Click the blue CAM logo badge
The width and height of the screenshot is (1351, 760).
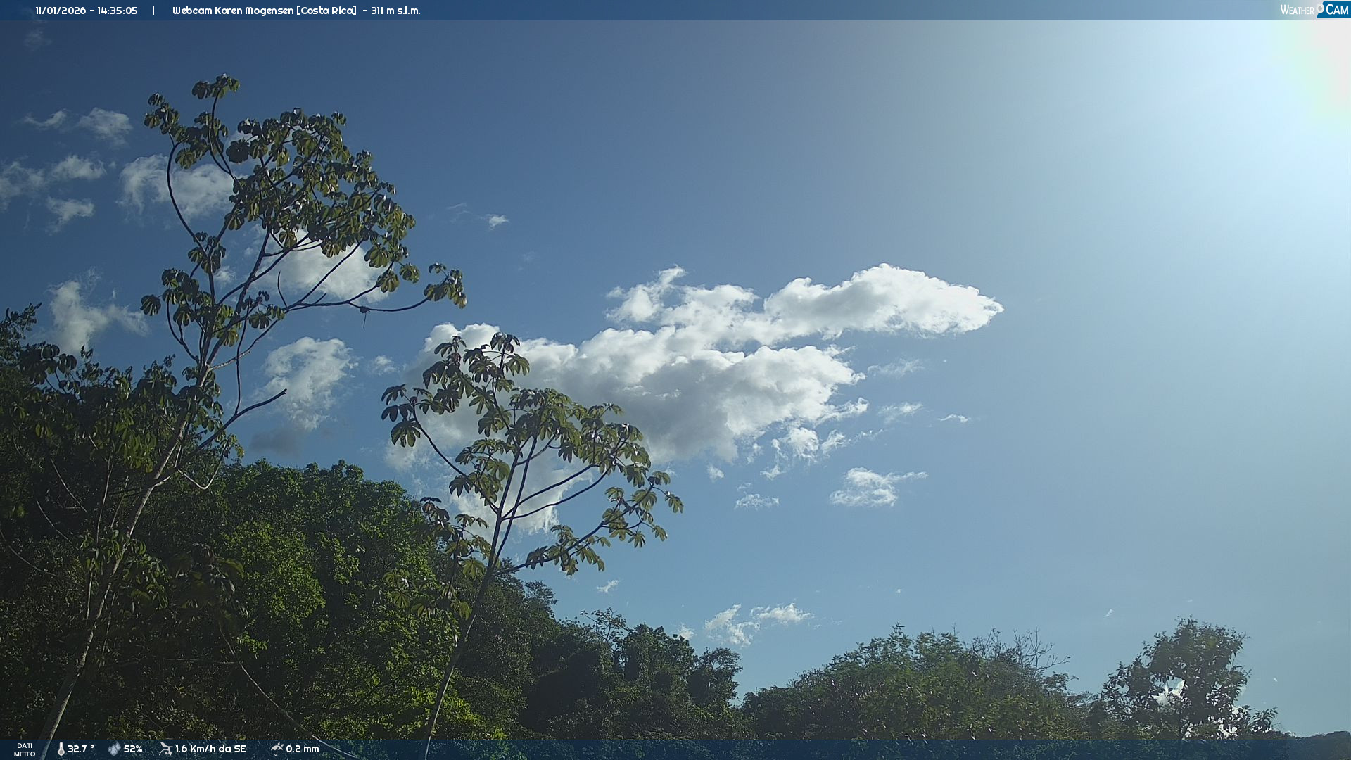(x=1336, y=9)
